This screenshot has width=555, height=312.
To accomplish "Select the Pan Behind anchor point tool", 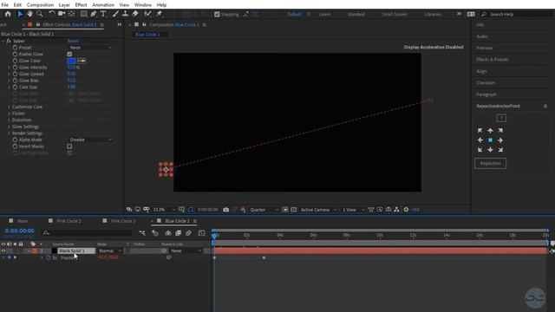I will click(x=71, y=14).
